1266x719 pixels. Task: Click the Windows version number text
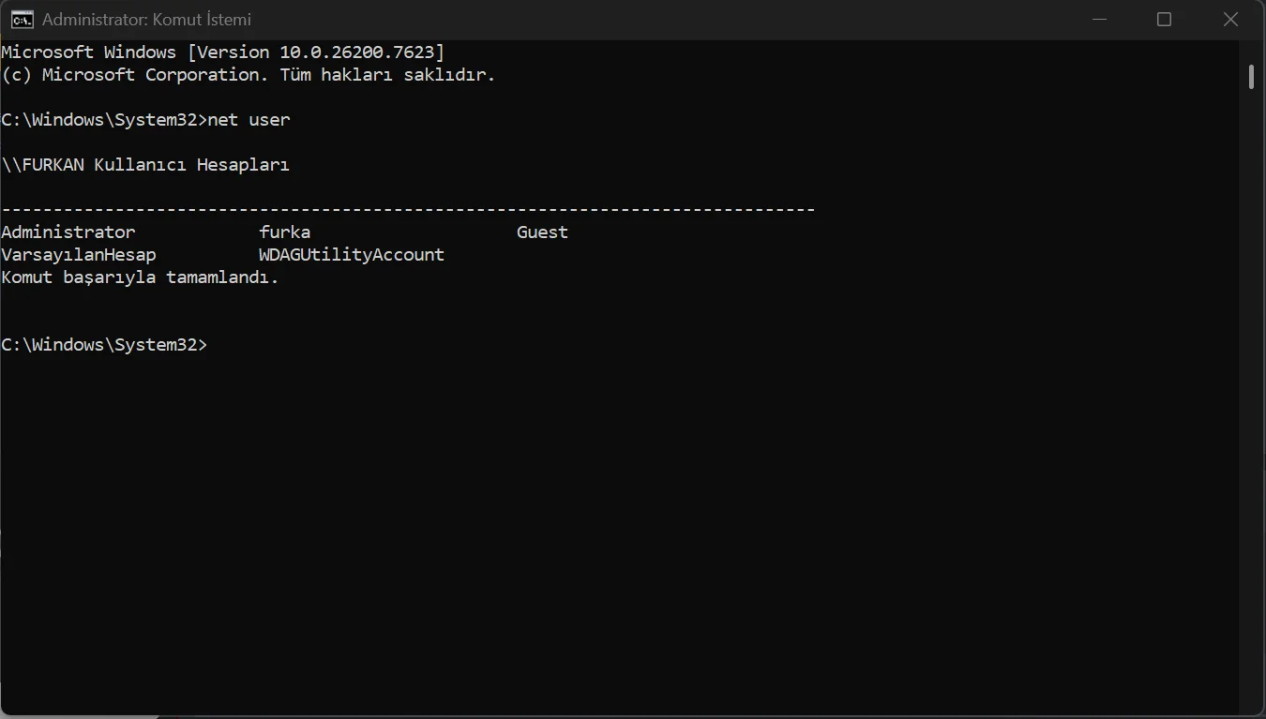tap(362, 52)
